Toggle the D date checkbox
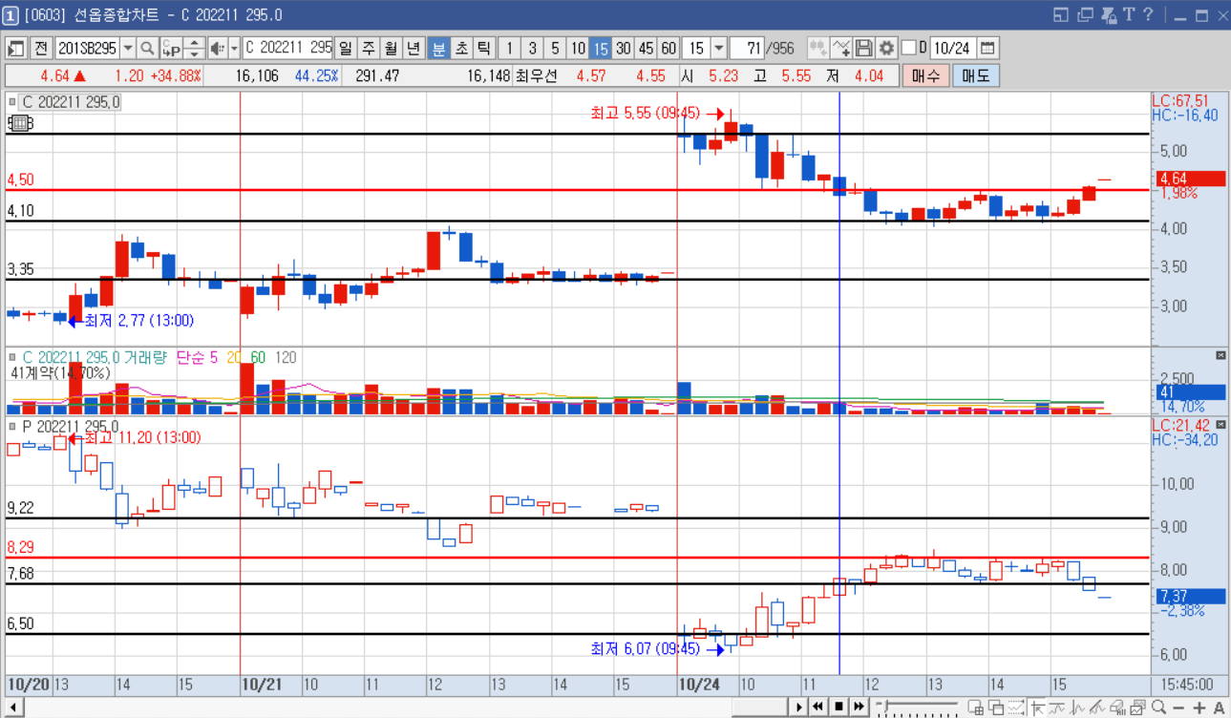The image size is (1231, 718). pyautogui.click(x=908, y=48)
